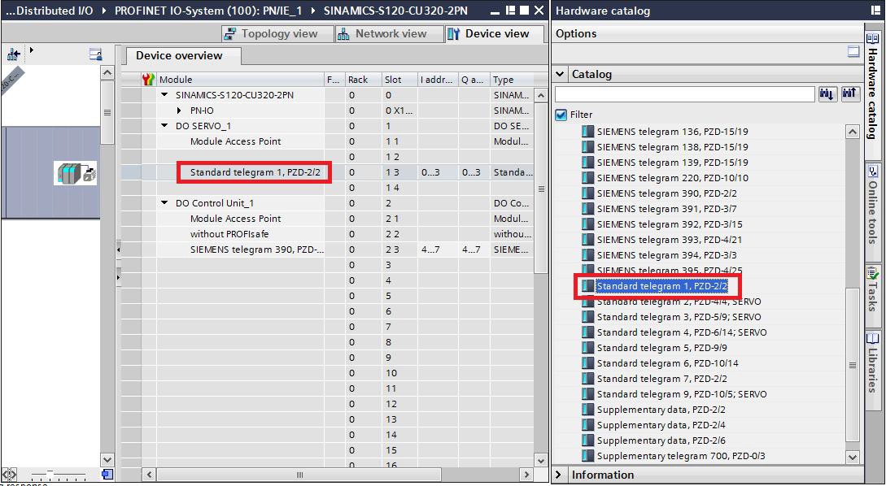Expand the Information section
The width and height of the screenshot is (886, 486).
point(560,475)
